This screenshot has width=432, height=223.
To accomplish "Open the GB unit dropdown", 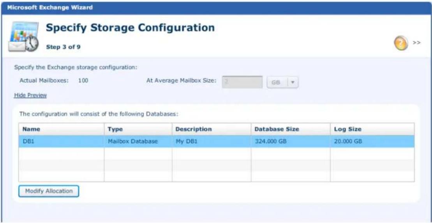I will 283,83.
